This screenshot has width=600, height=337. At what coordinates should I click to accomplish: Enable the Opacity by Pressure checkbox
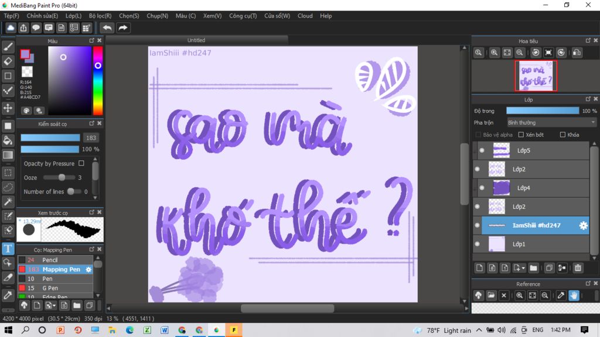tap(81, 163)
